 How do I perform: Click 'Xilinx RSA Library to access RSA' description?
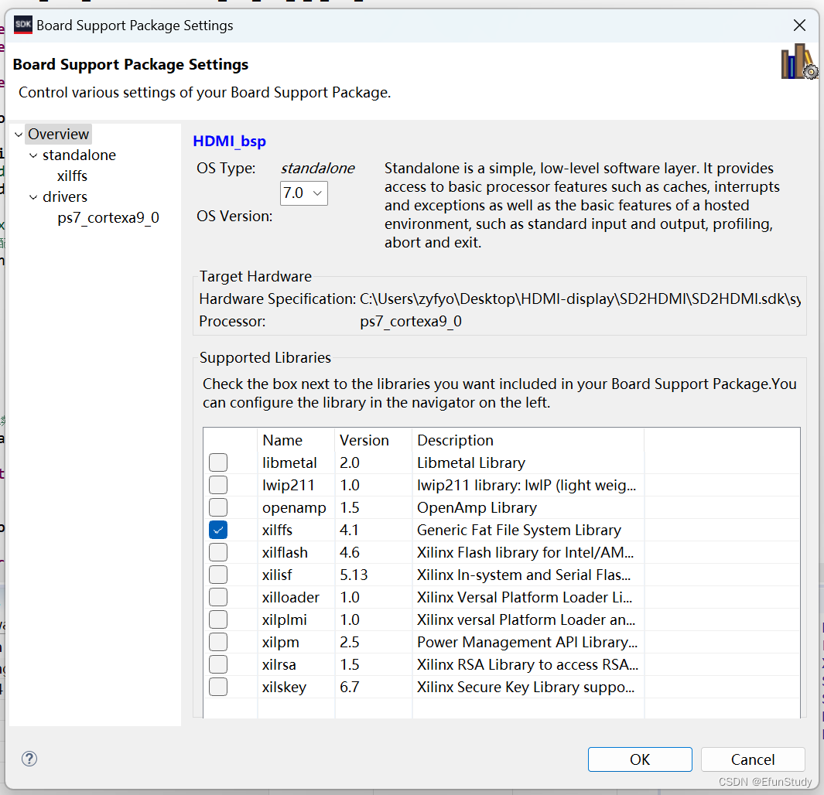[528, 665]
